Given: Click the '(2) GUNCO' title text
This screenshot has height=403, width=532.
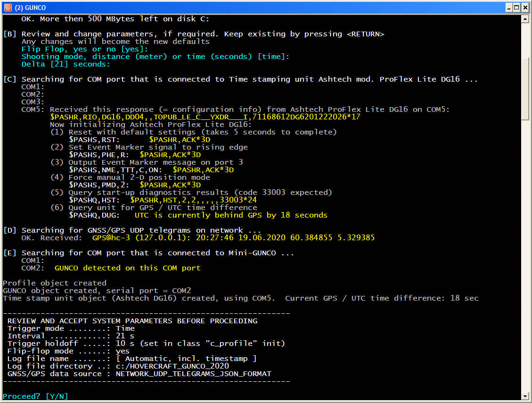Looking at the screenshot, I should (x=30, y=8).
